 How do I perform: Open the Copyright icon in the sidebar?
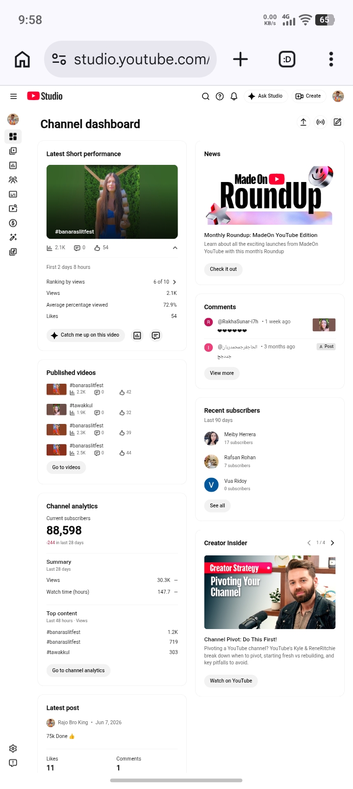(13, 209)
